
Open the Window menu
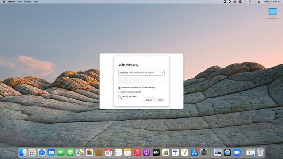(27, 2)
